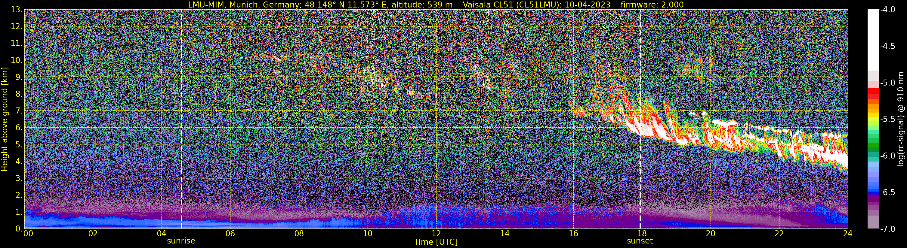The height and width of the screenshot is (248, 907).
Task: Click the '4.' height tick label
Action: pyautogui.click(x=19, y=162)
